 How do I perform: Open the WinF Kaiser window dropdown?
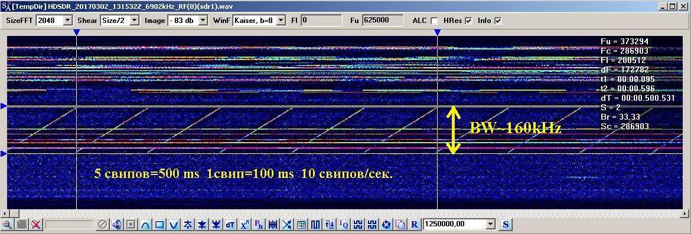pos(281,20)
